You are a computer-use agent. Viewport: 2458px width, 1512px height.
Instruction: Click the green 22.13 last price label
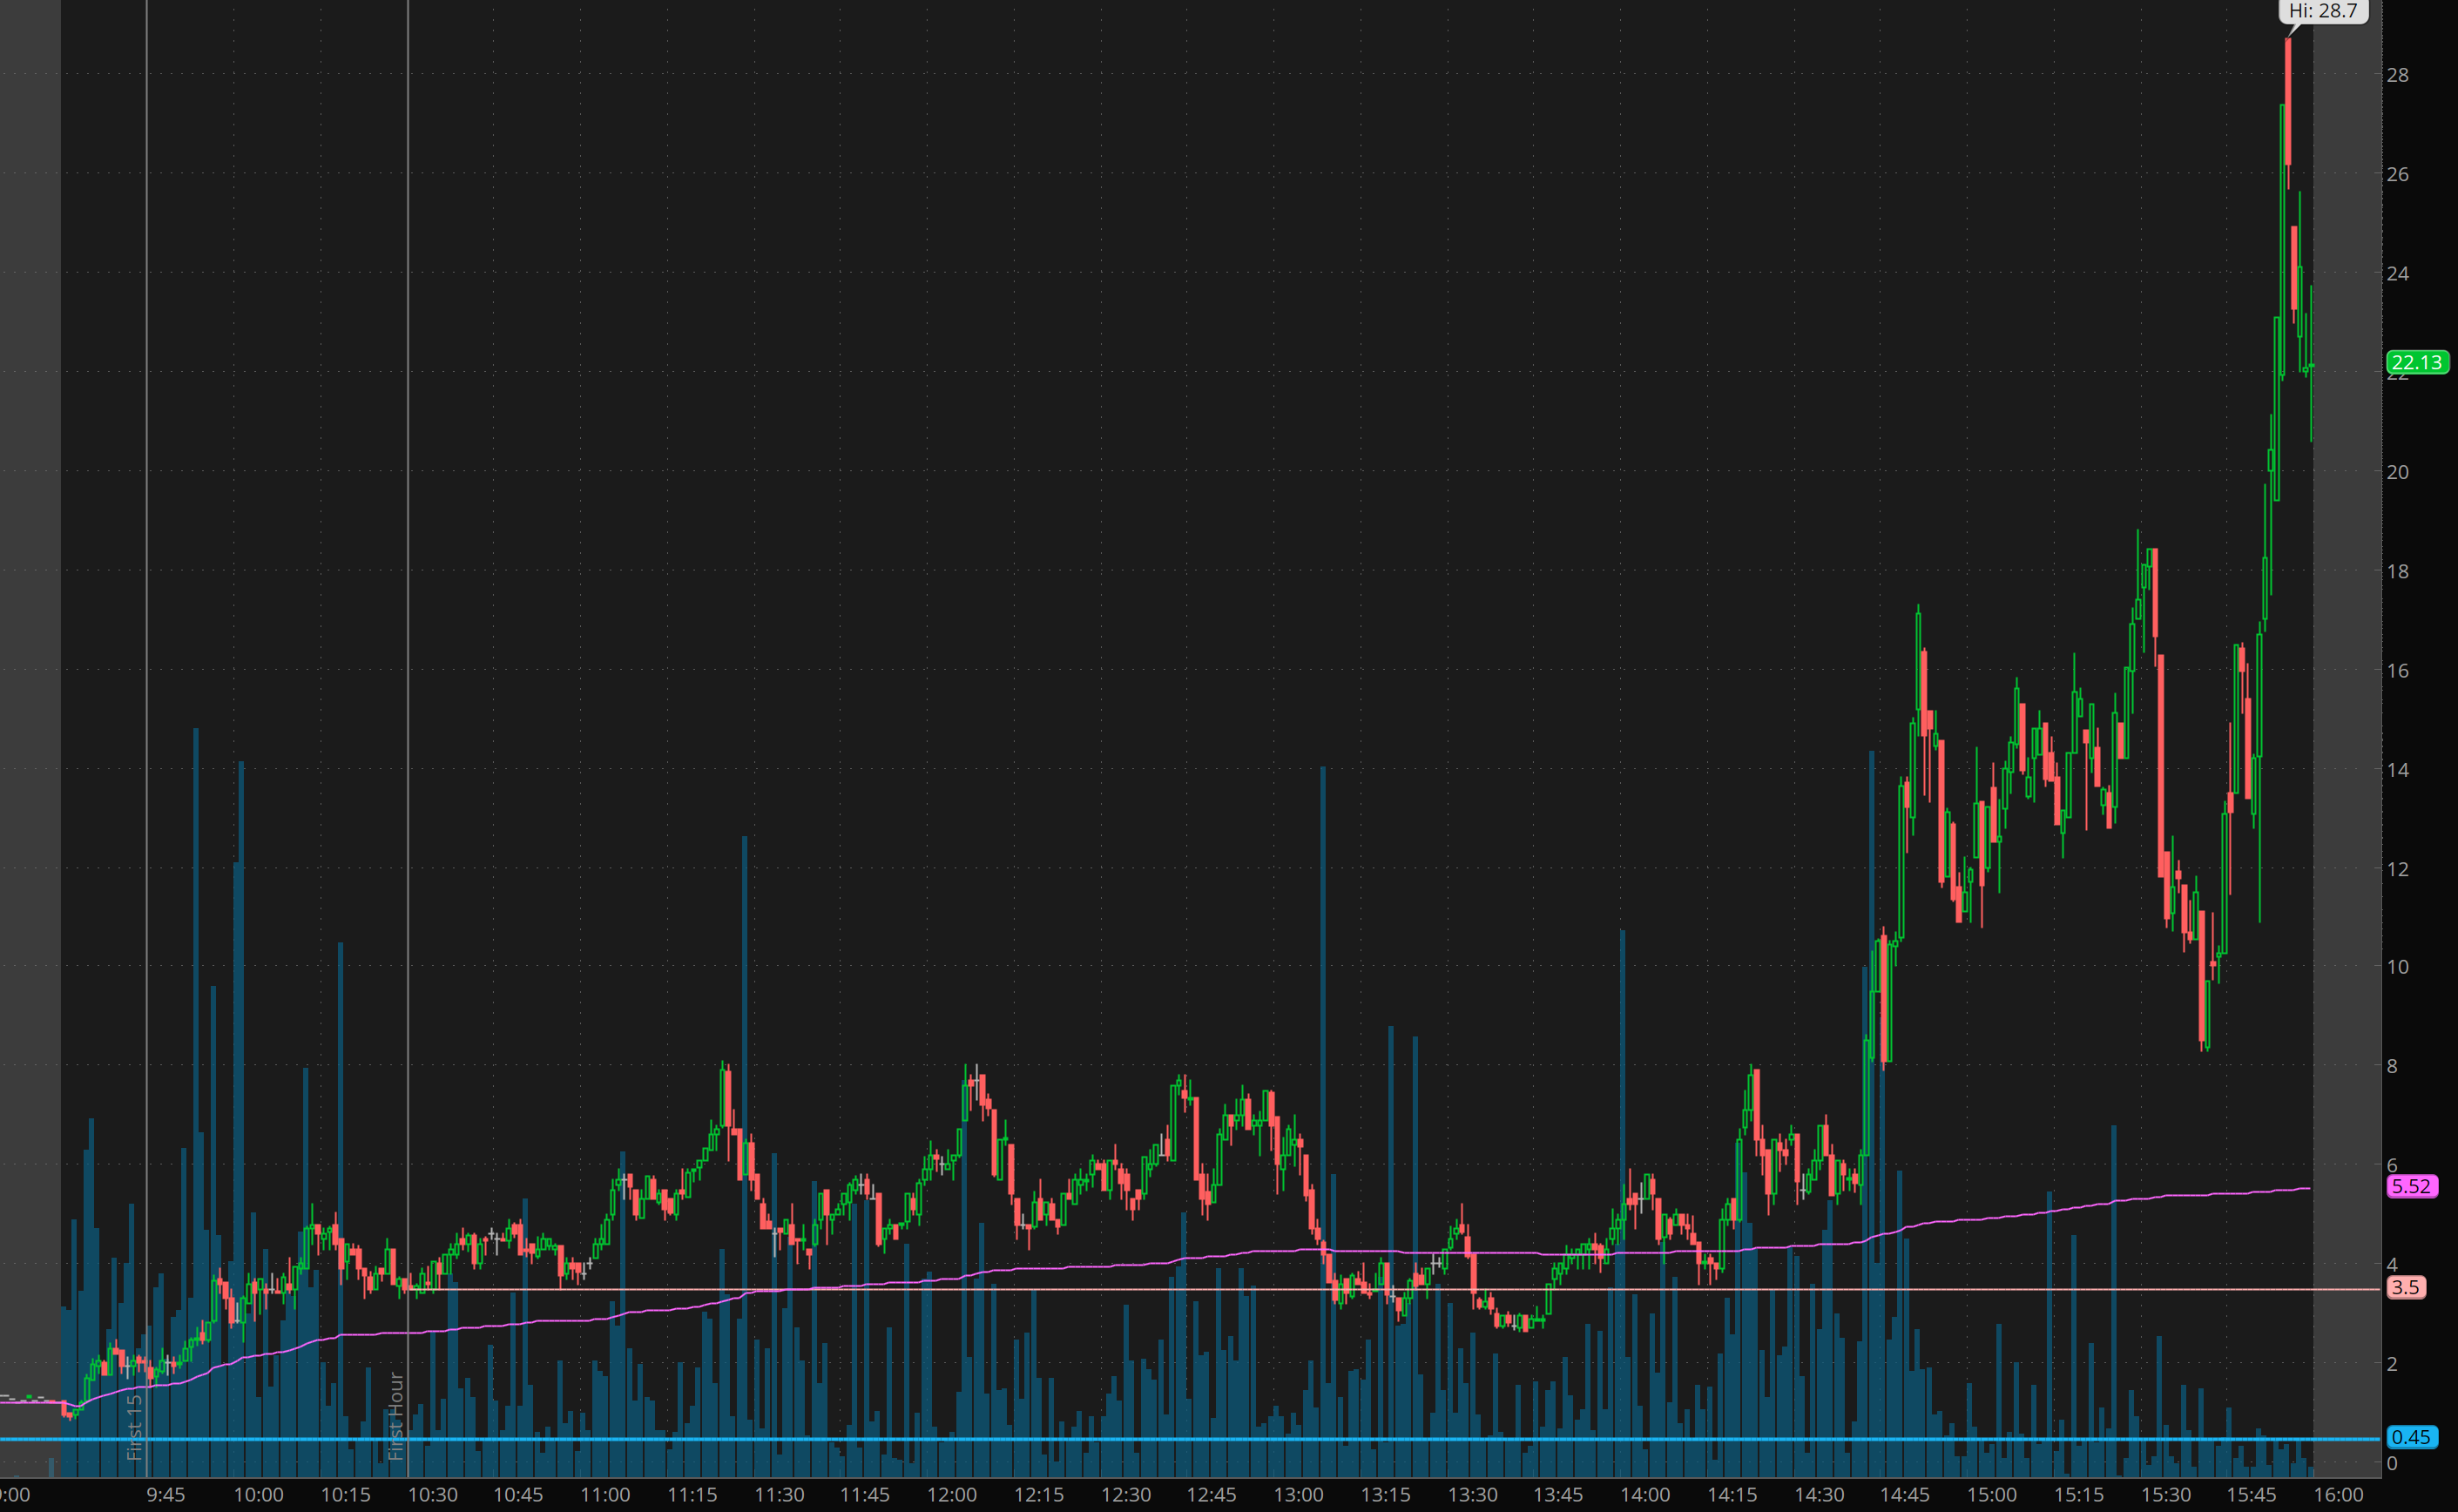coord(2416,362)
